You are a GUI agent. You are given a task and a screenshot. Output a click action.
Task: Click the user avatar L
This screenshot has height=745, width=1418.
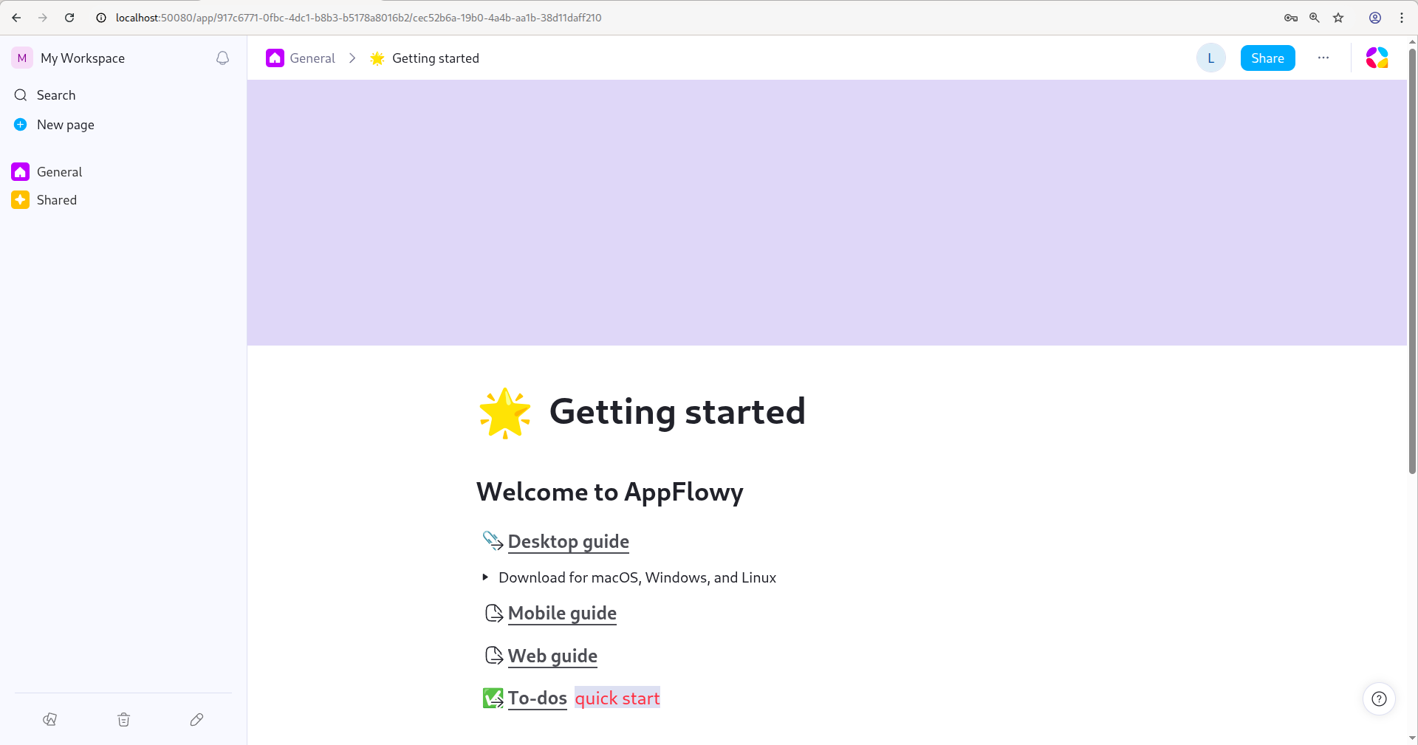tap(1211, 58)
